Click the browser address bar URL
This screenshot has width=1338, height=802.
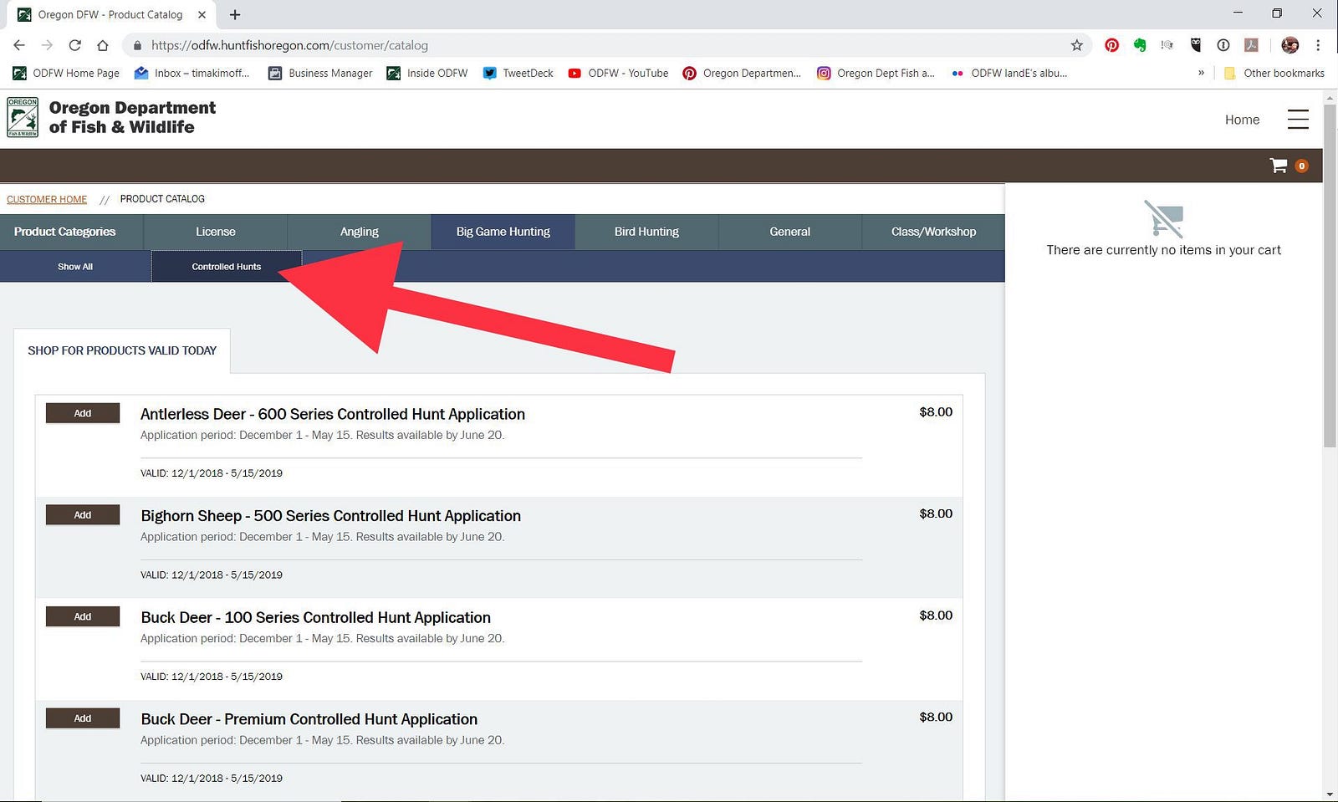[289, 45]
